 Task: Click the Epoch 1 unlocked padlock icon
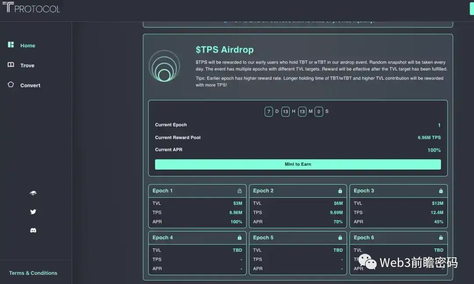(239, 191)
